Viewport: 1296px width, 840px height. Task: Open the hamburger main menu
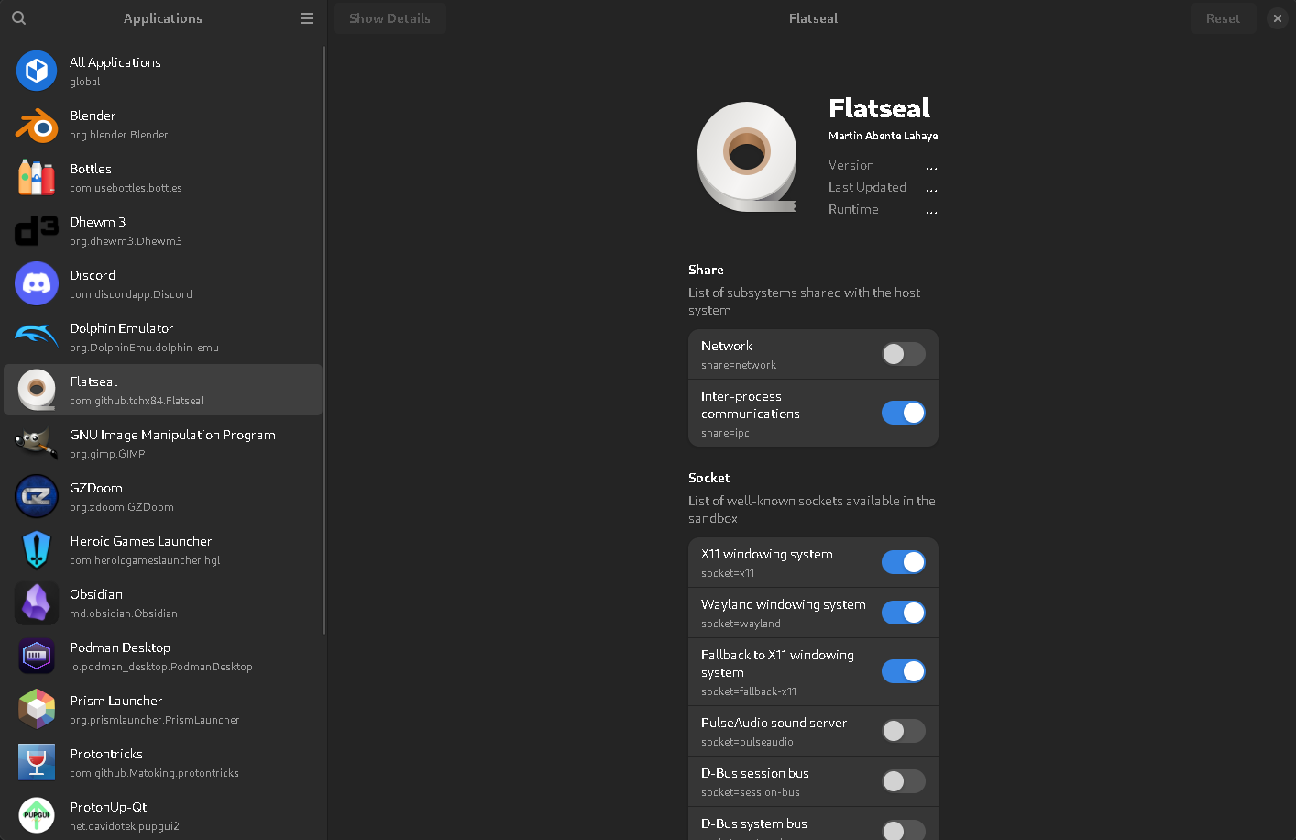[x=307, y=18]
